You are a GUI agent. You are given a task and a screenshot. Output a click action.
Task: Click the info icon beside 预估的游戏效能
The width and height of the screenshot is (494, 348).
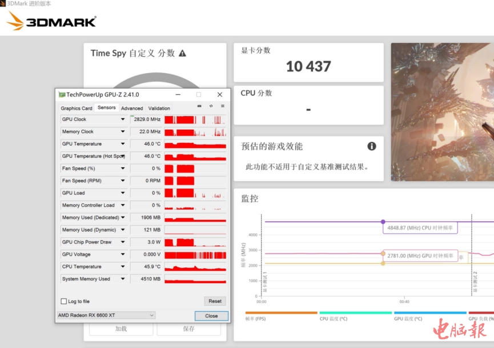[372, 146]
